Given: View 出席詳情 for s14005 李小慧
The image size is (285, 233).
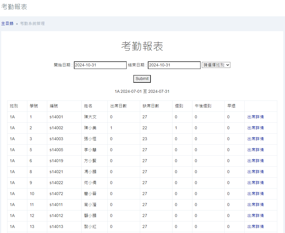Looking at the screenshot, I should click(255, 150).
